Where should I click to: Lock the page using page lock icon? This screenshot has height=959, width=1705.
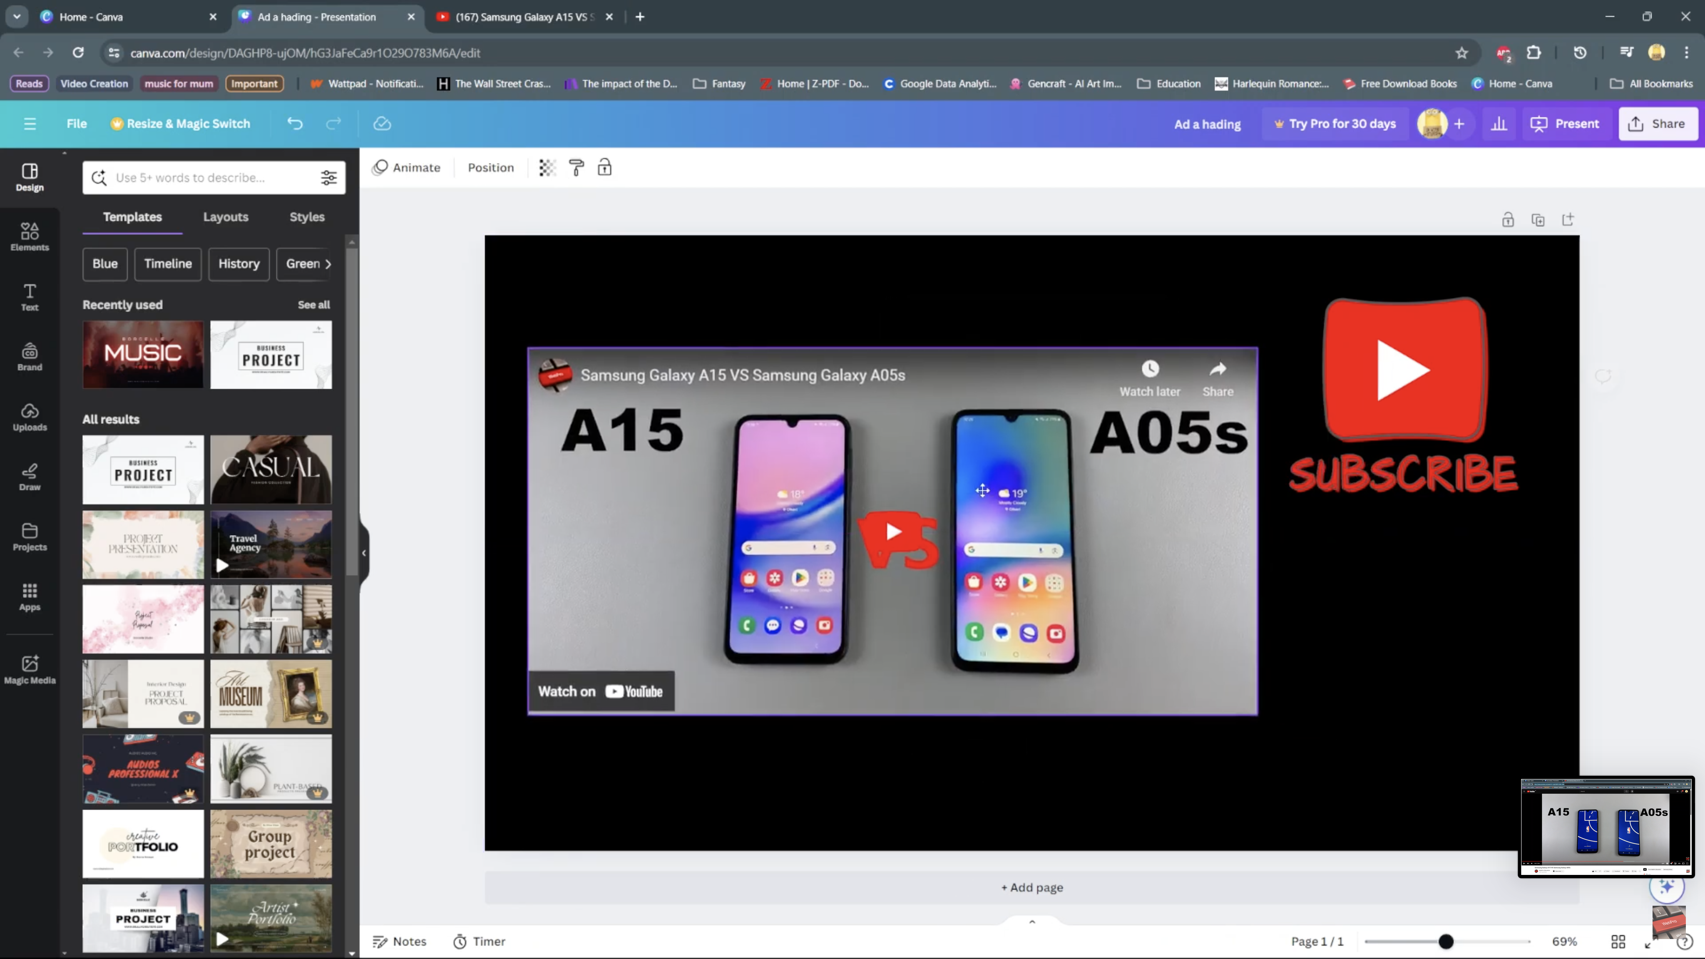click(x=1508, y=220)
